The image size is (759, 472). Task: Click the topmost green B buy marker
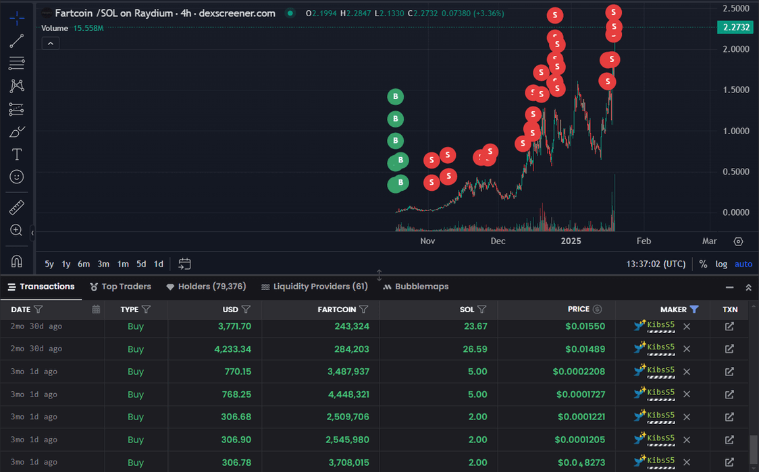tap(396, 96)
